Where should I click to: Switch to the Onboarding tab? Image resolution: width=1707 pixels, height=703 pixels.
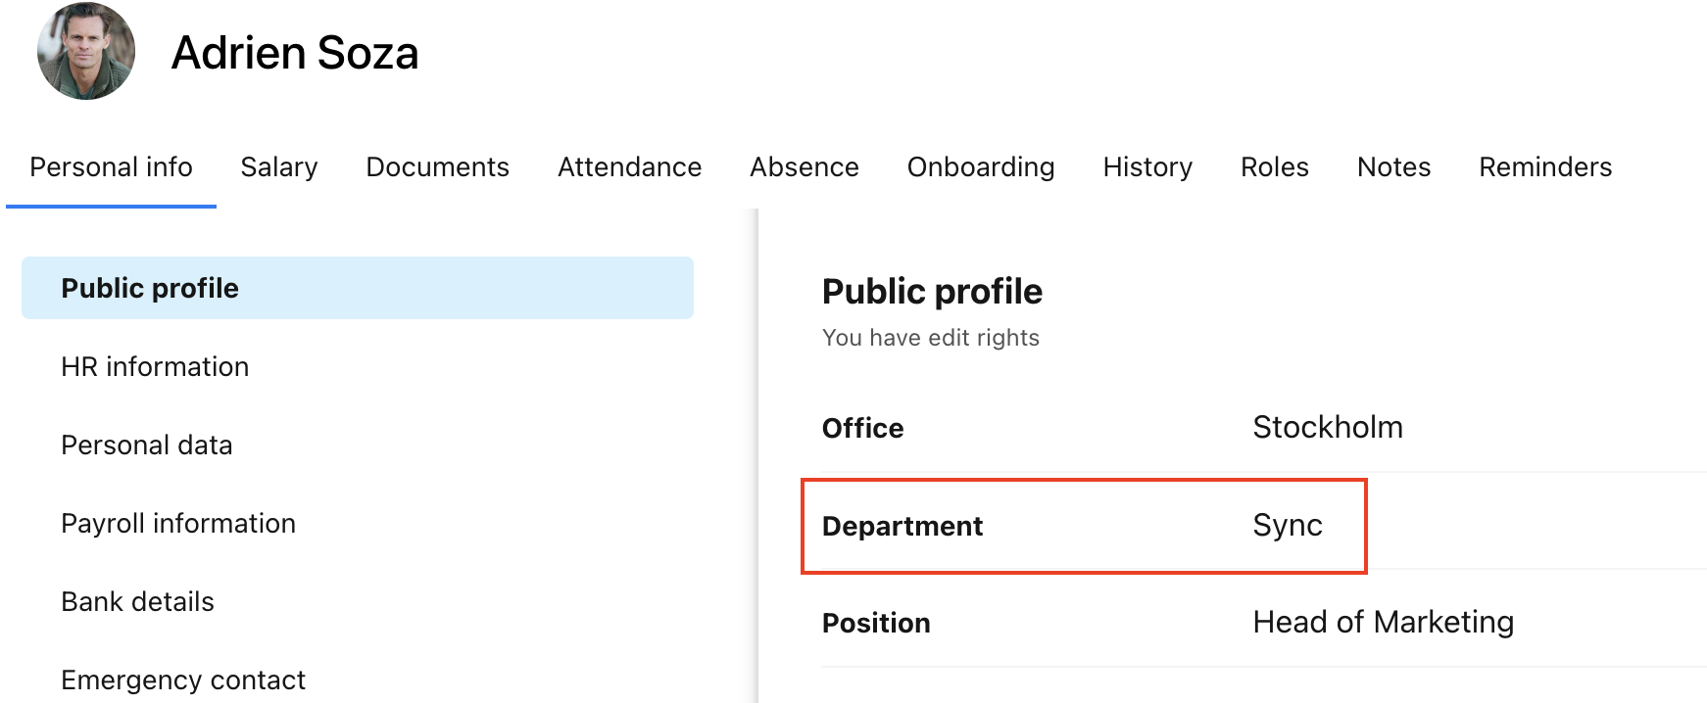click(981, 167)
